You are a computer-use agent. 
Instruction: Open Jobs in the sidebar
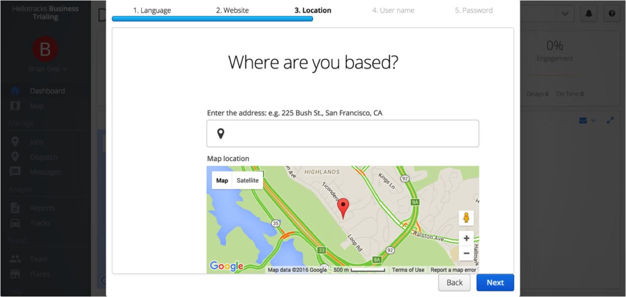coord(37,142)
